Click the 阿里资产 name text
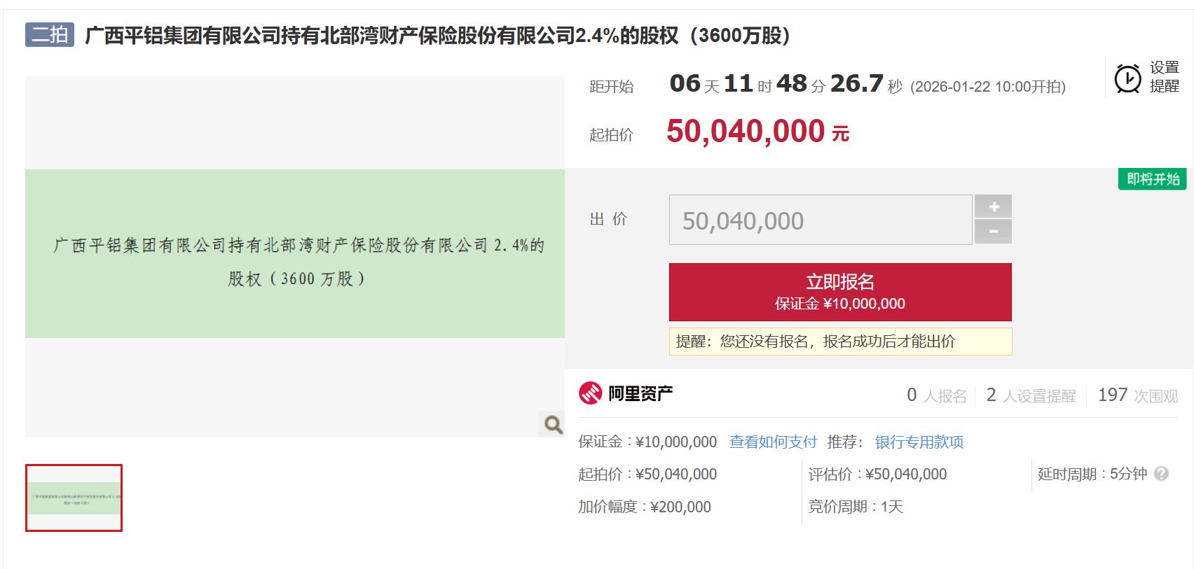 click(640, 393)
